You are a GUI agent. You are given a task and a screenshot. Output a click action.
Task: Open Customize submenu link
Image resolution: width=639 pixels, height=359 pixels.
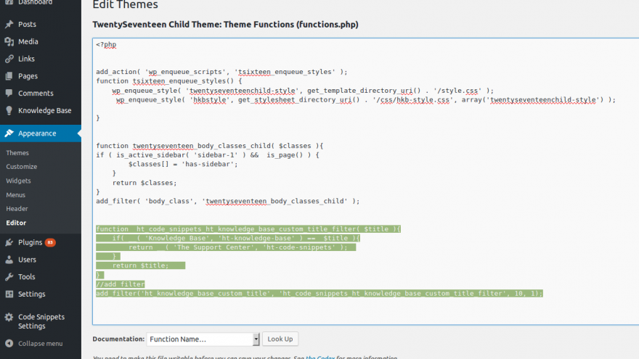[22, 167]
